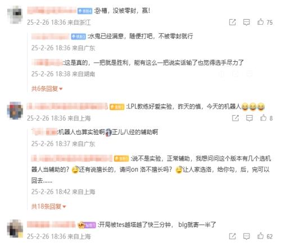The width and height of the screenshot is (281, 247).
Task: Open avatar of LPL教练 commenter
Action: point(15,111)
